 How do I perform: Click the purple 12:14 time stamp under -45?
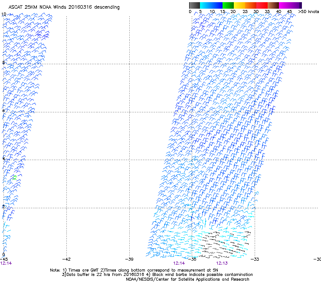[6, 263]
